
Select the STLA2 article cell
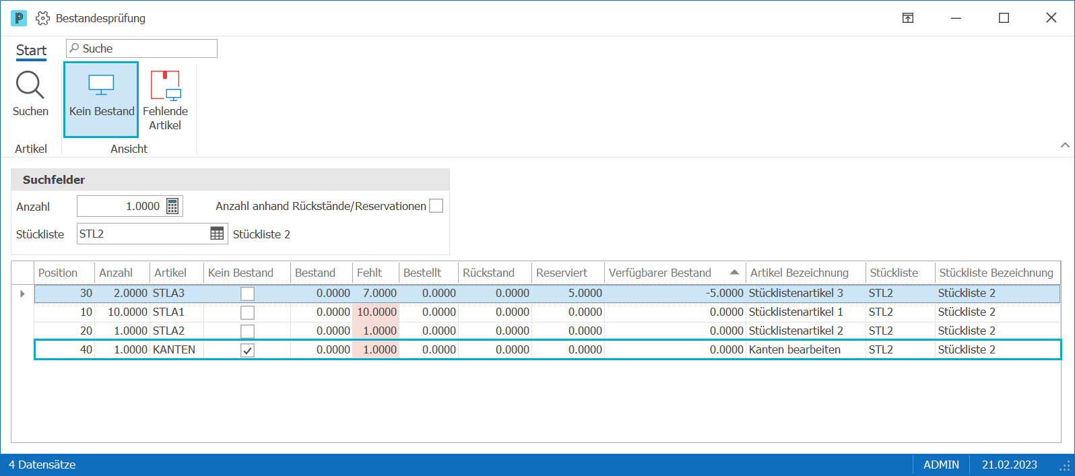pos(176,331)
